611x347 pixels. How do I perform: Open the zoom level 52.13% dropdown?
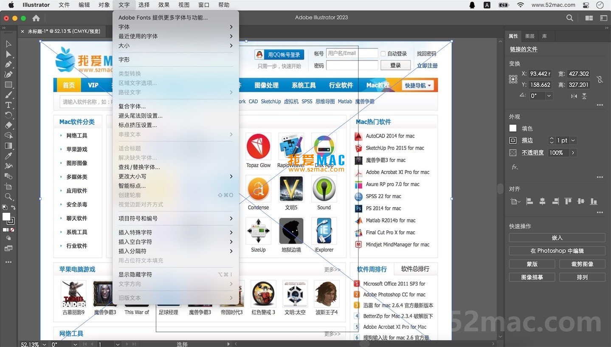point(45,344)
